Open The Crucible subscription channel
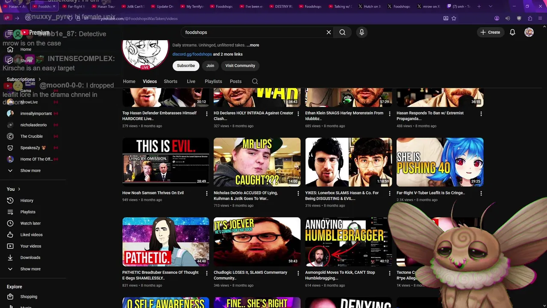This screenshot has width=547, height=308. 32,136
